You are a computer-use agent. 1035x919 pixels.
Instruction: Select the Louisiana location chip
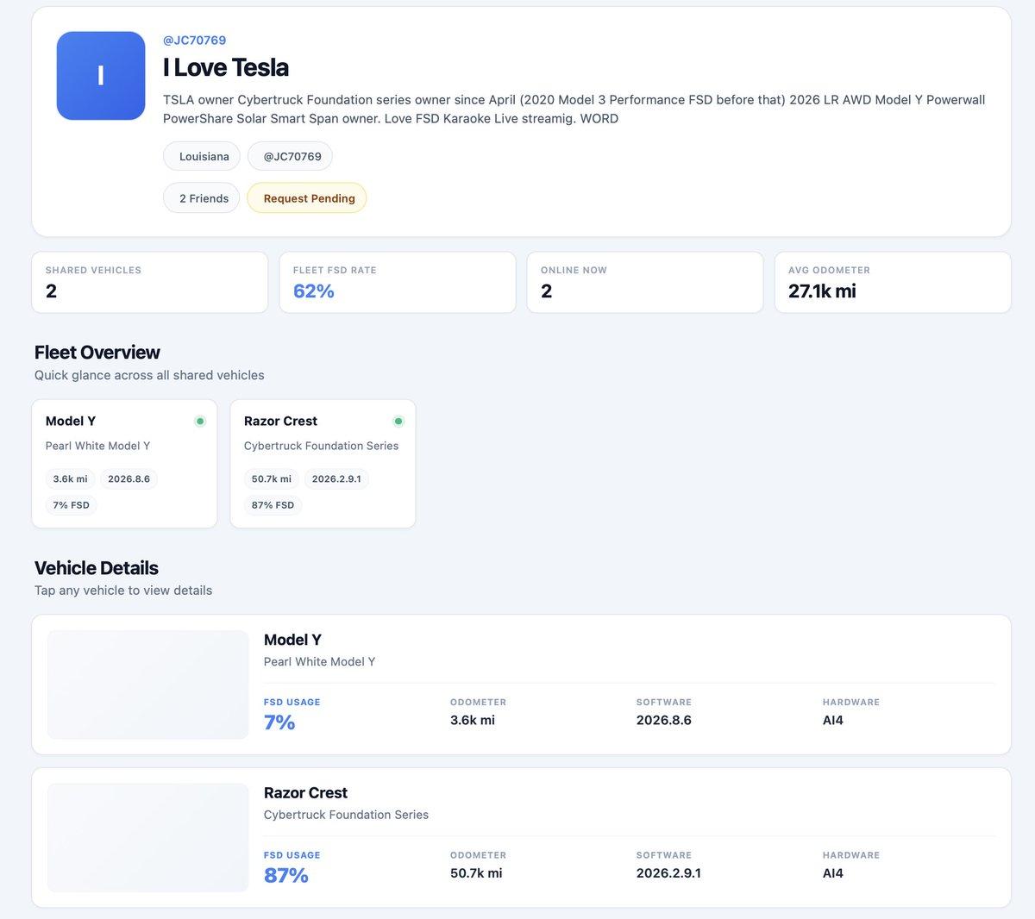(202, 156)
